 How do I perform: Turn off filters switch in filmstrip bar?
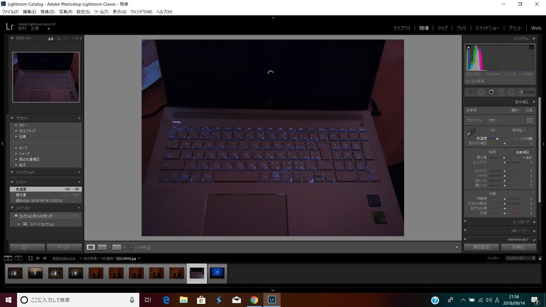click(540, 258)
